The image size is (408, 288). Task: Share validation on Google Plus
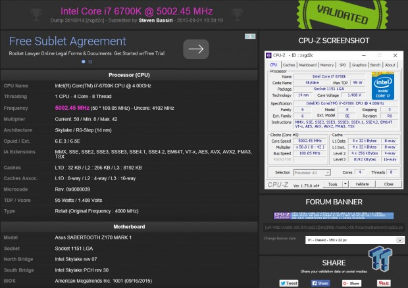coord(351,283)
